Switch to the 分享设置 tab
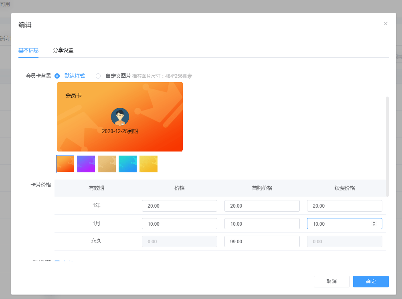The width and height of the screenshot is (402, 299). (x=63, y=50)
